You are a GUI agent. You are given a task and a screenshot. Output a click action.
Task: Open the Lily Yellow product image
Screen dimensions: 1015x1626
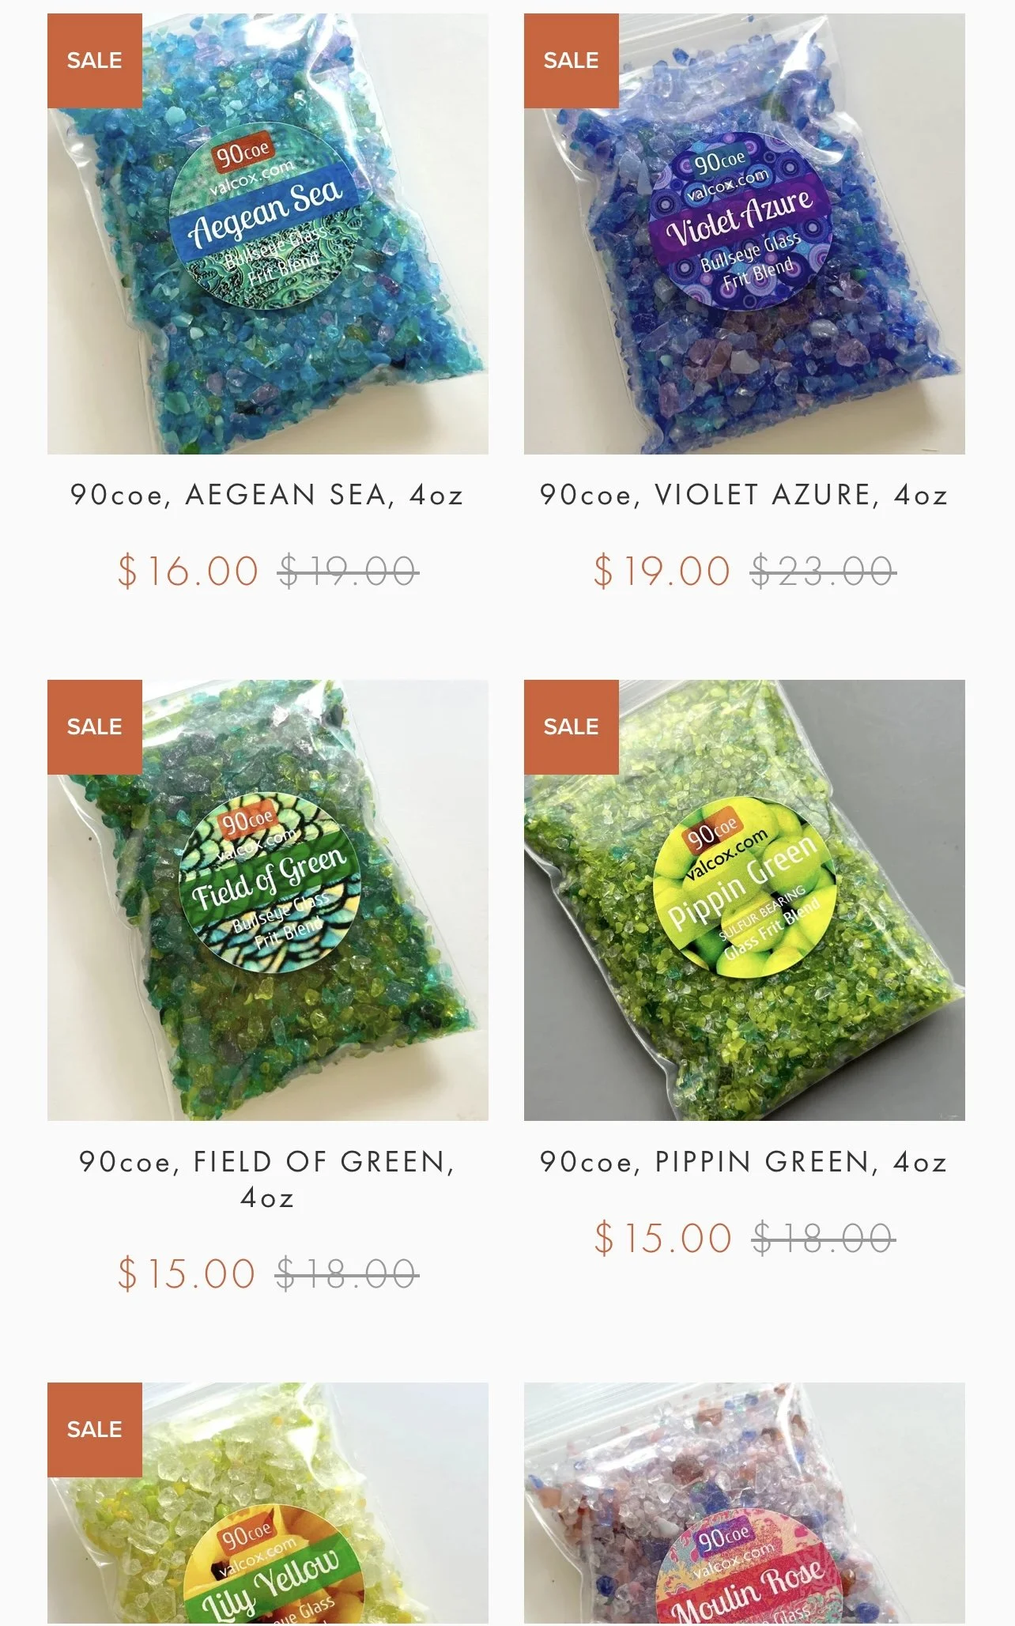[268, 1503]
